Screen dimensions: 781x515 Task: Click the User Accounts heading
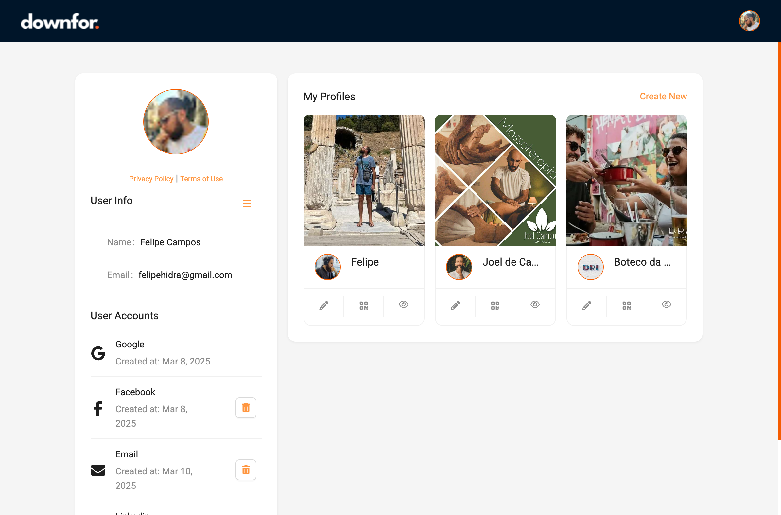click(x=124, y=316)
